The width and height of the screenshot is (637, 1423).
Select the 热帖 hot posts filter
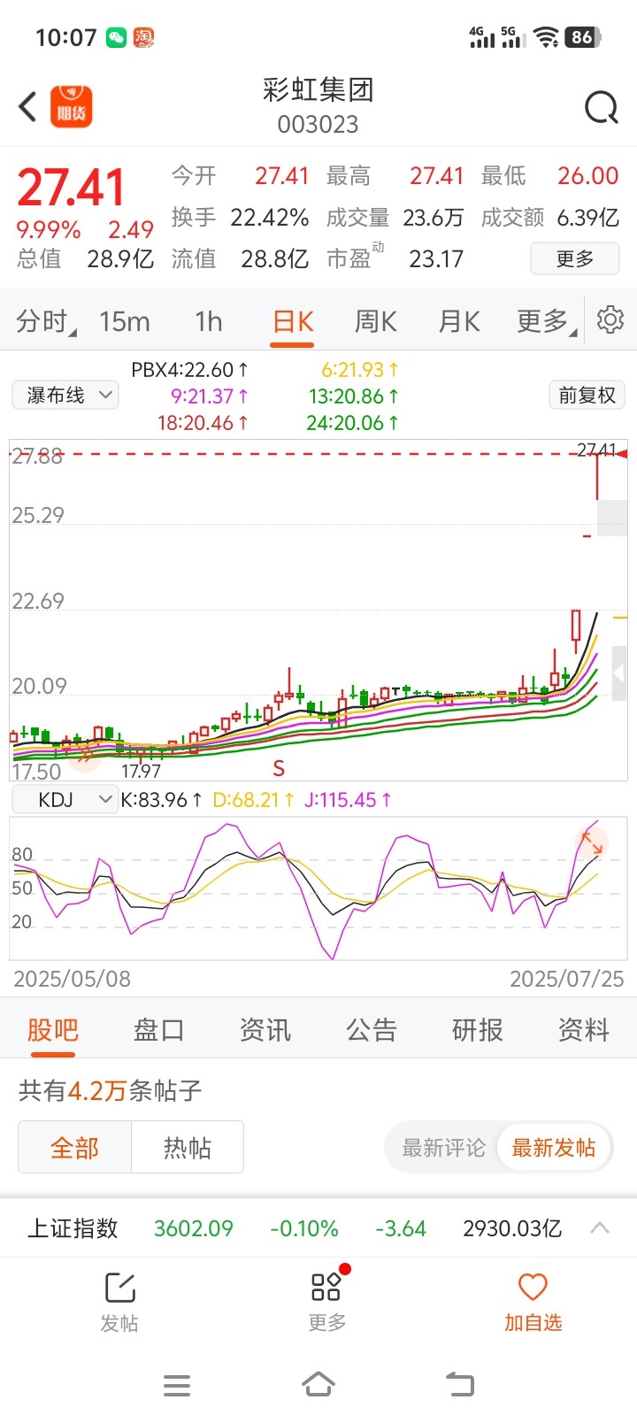[x=188, y=1148]
